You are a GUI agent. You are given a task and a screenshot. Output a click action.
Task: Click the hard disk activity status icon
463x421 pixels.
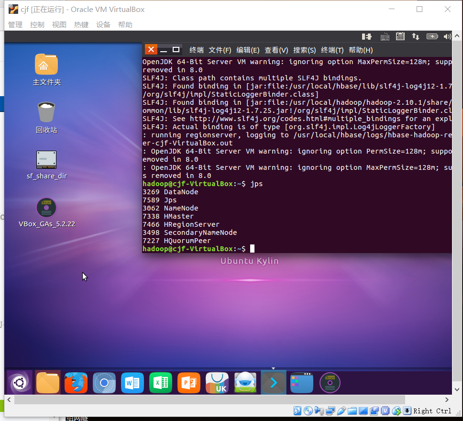[x=298, y=410]
